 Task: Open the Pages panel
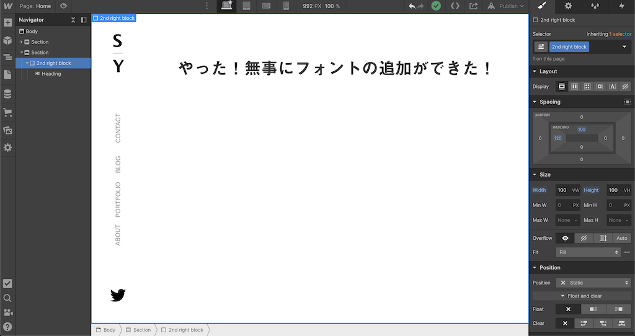7,75
